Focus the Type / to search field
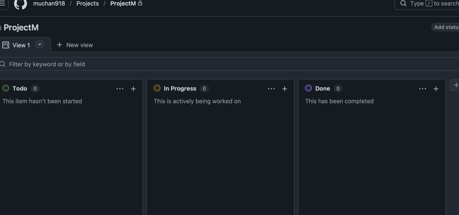Image resolution: width=459 pixels, height=215 pixels. (427, 3)
